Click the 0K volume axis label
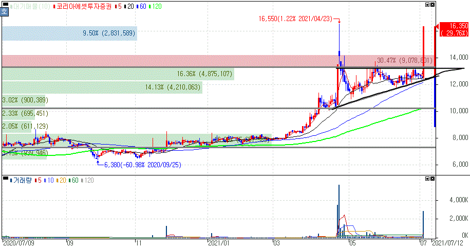Viewport: 470px width, 247px height. pos(464,235)
